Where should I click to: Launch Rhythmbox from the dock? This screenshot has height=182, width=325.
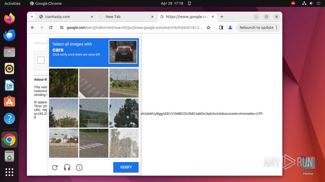tap(9, 69)
